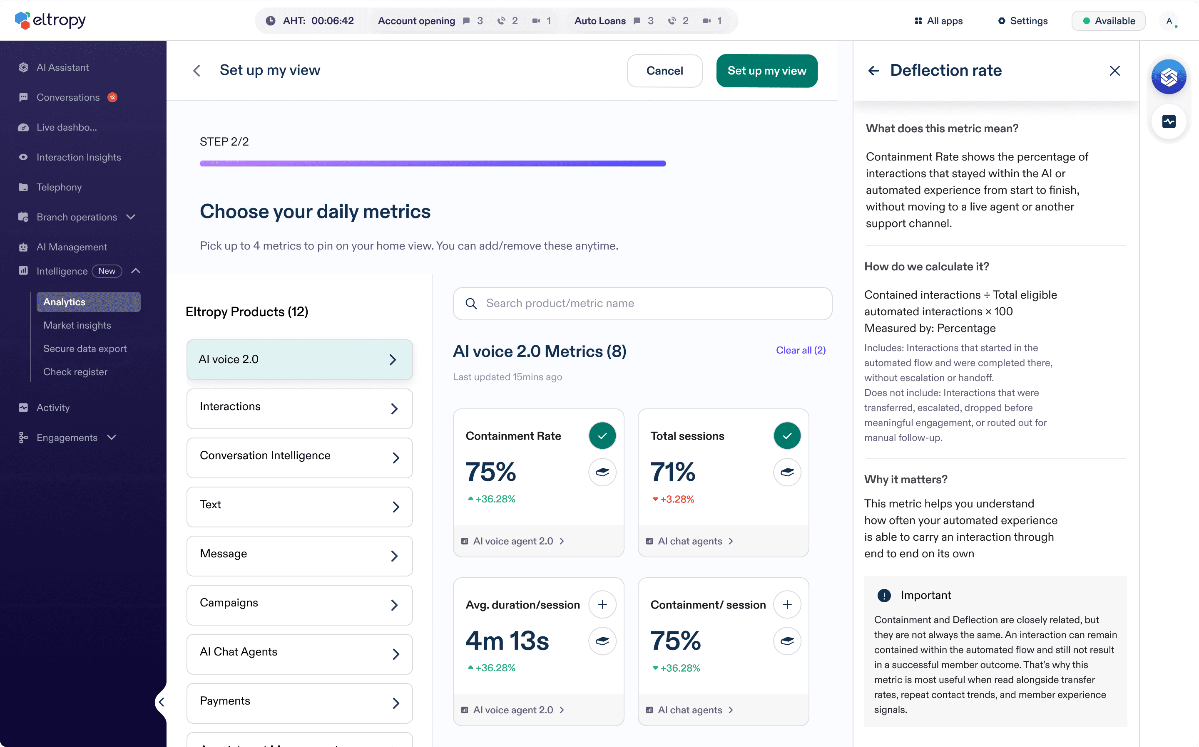Go back from Set up my view

tap(197, 71)
